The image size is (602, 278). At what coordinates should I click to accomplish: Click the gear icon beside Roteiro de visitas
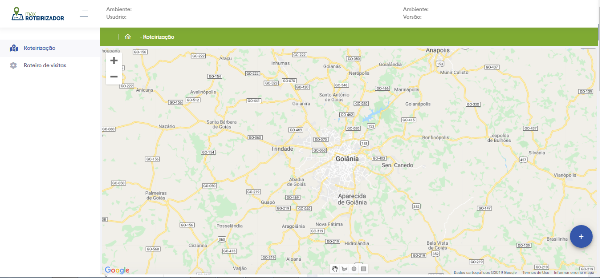click(x=13, y=65)
